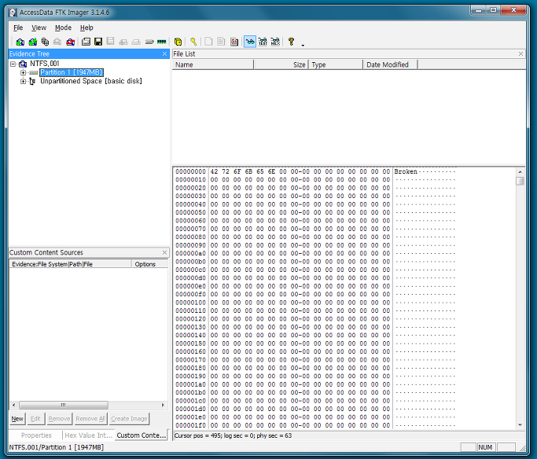The width and height of the screenshot is (537, 459).
Task: Open toolbar options dropdown arrow
Action: tap(303, 45)
